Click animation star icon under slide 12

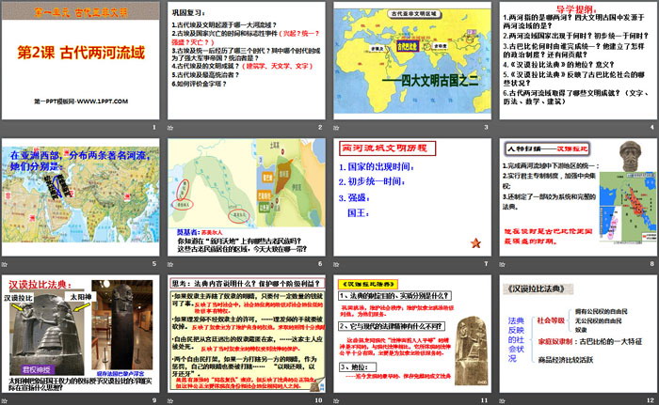point(502,401)
